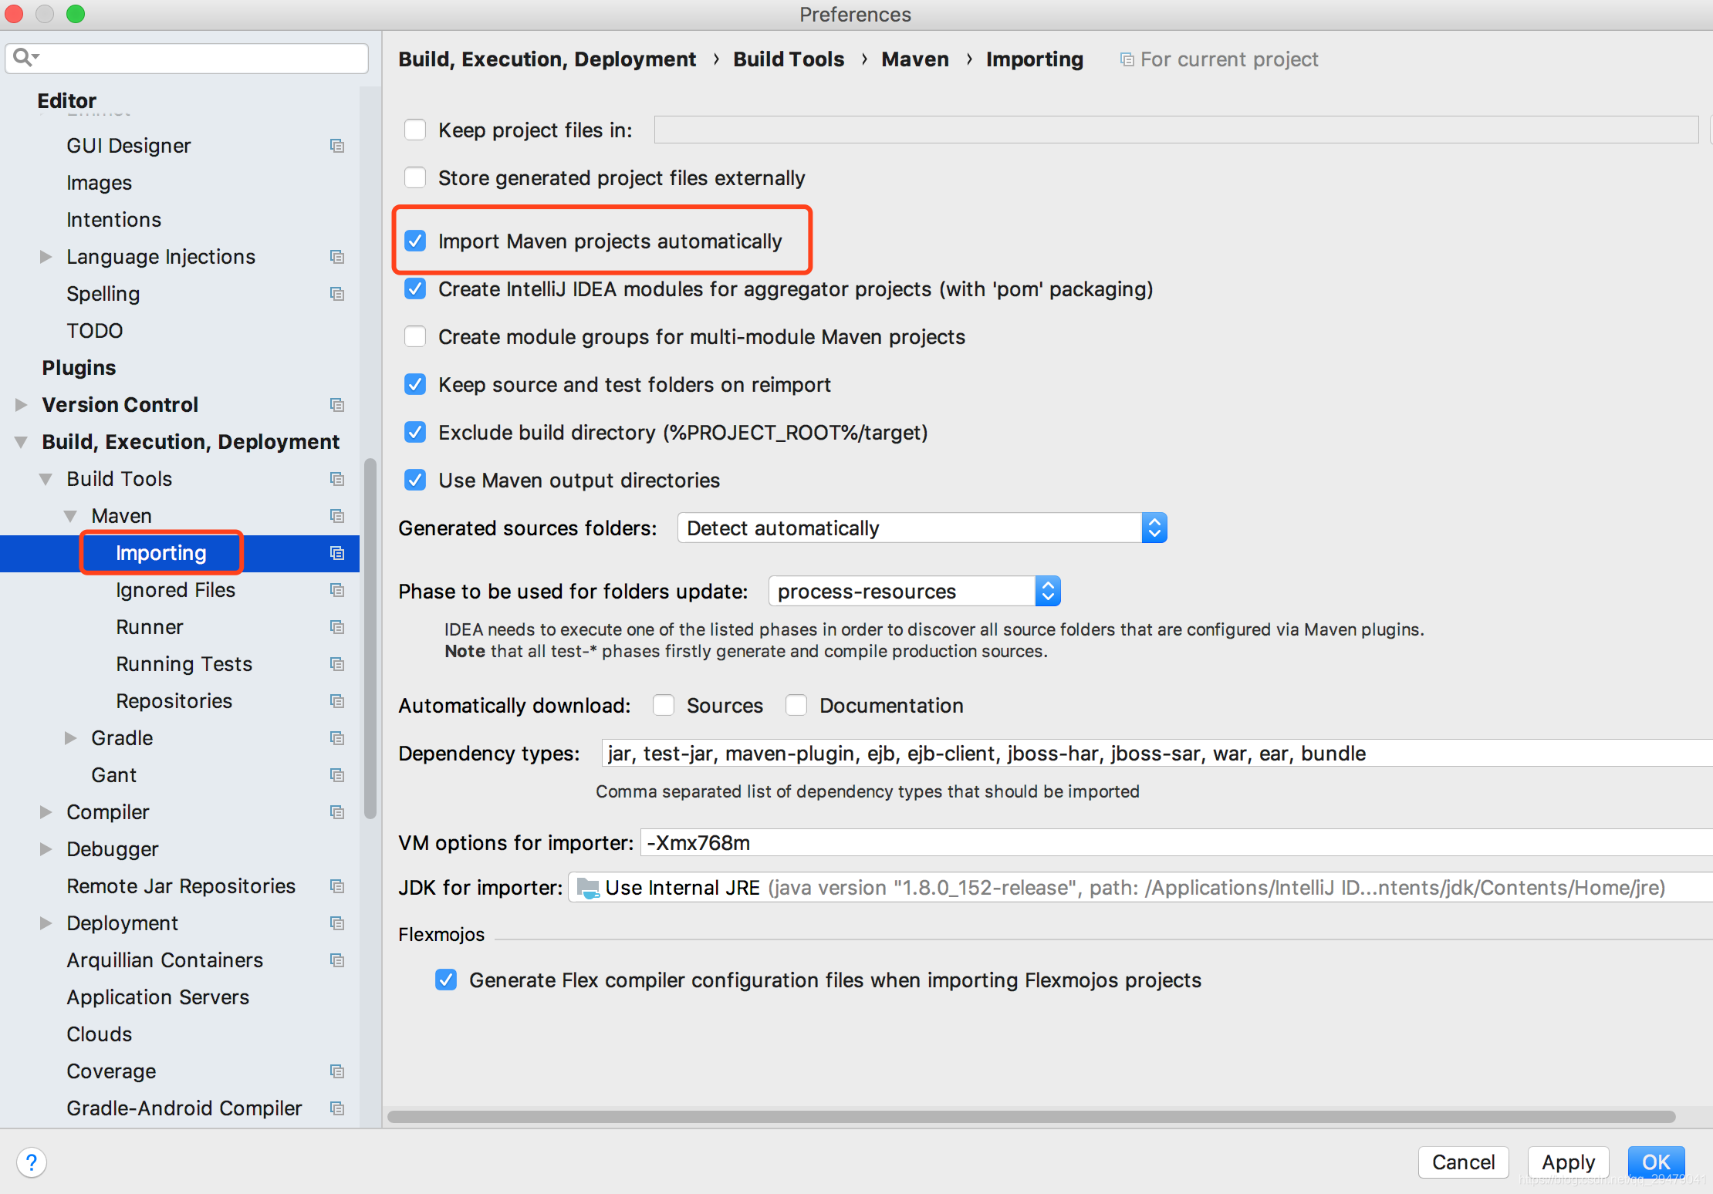
Task: Expand Language Injections tree node
Action: point(46,257)
